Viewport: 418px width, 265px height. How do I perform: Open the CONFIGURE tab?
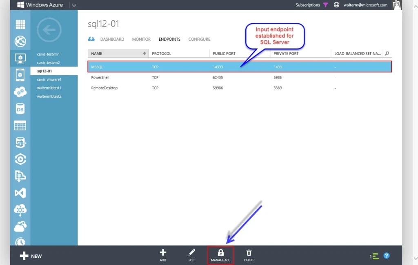coord(199,39)
